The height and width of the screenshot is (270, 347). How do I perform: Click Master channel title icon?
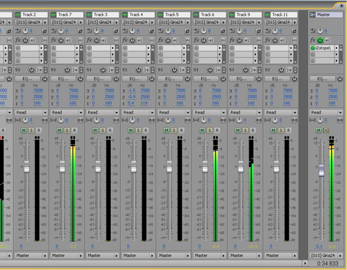(312, 15)
